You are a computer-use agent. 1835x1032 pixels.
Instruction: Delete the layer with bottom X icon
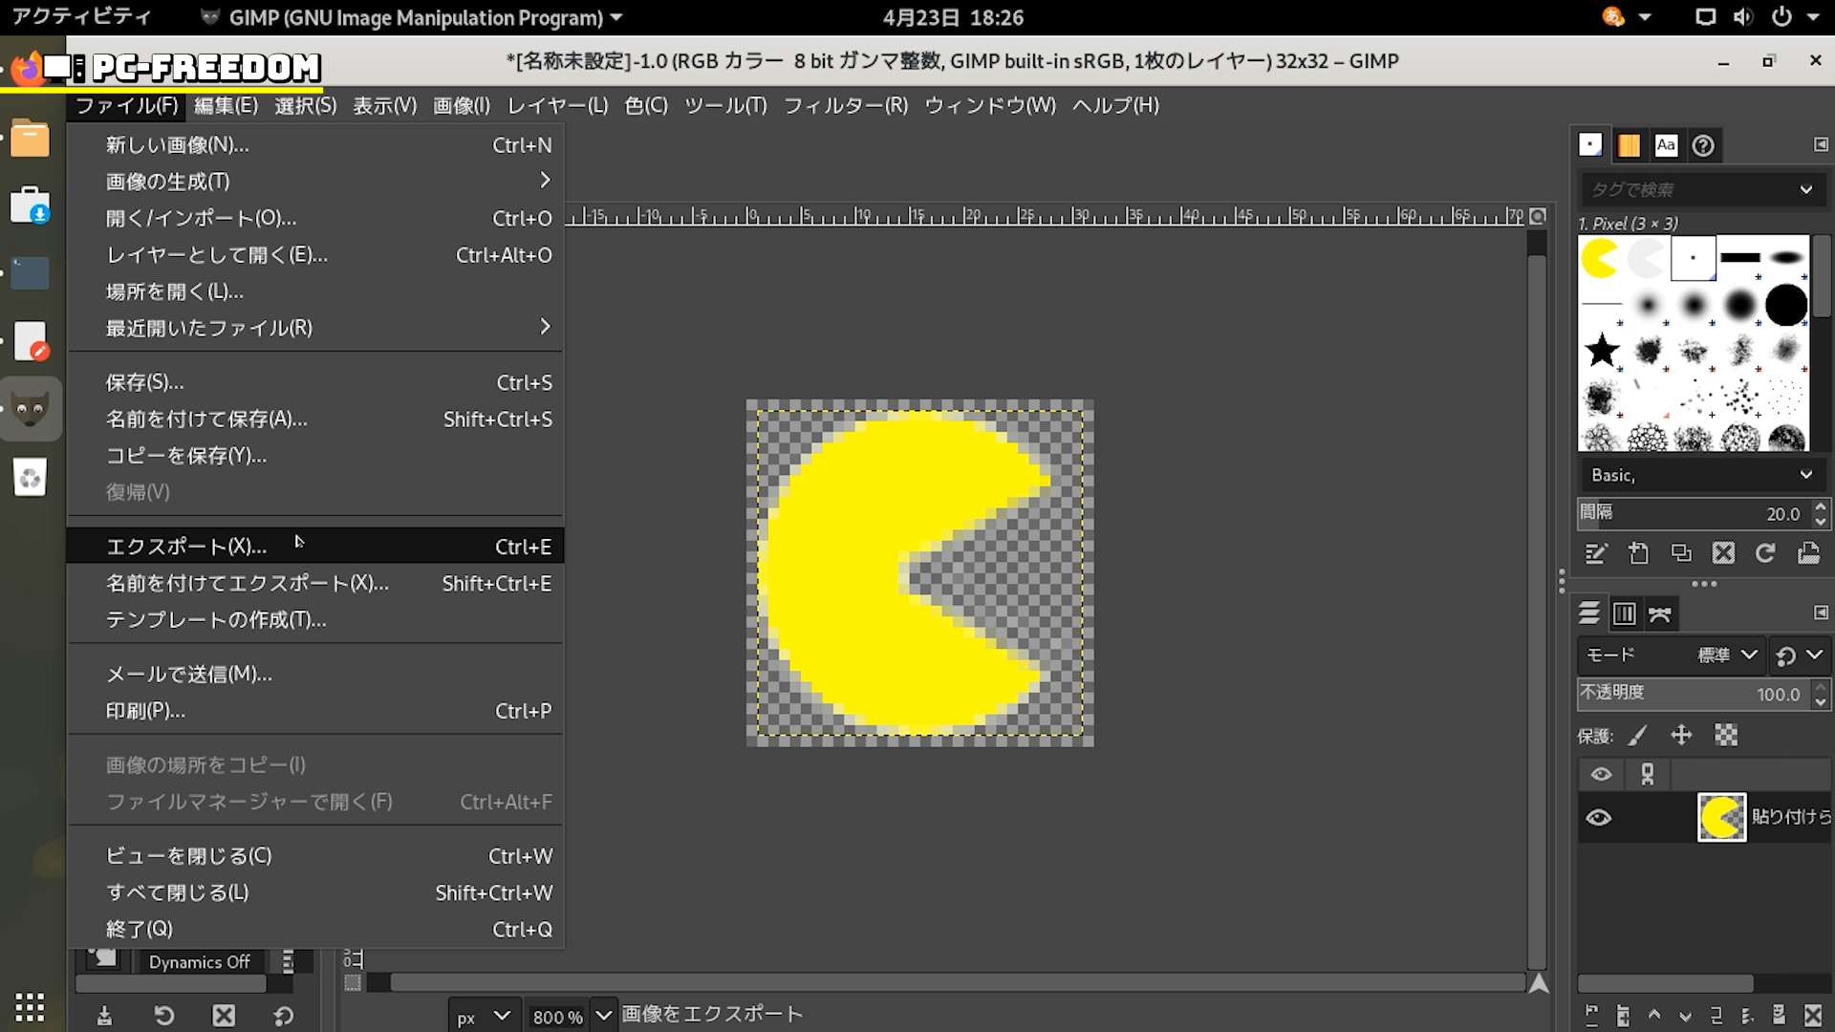pos(1812,1015)
